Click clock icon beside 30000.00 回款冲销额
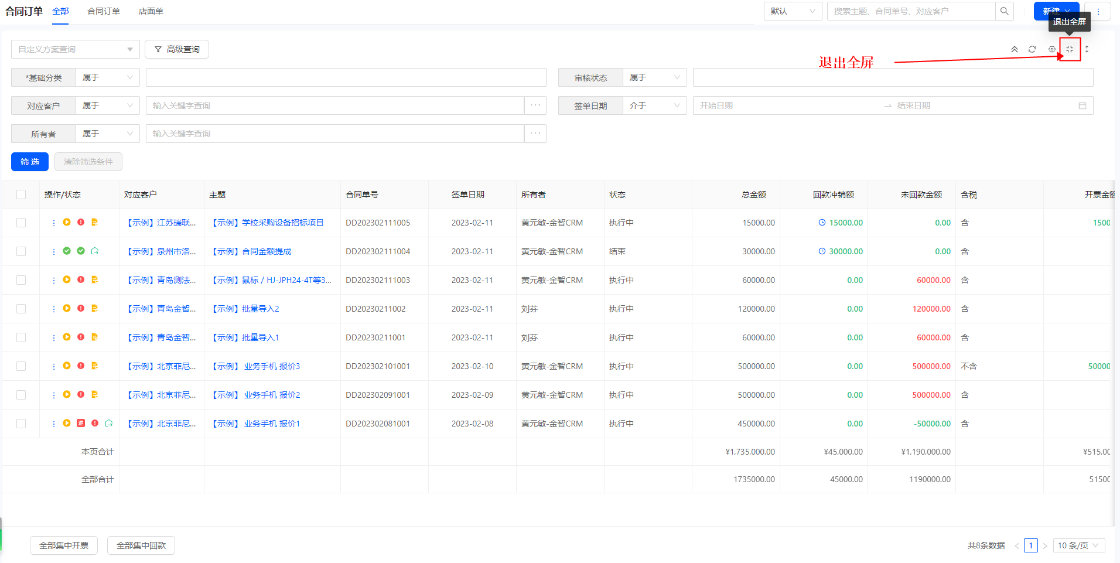The image size is (1120, 563). [x=822, y=251]
